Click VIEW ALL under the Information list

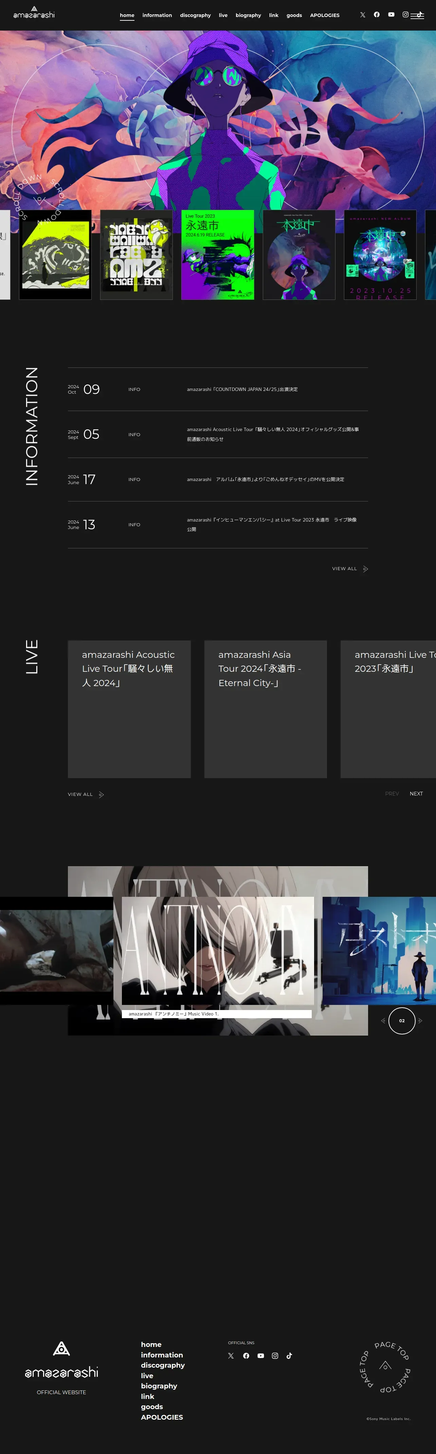click(350, 568)
